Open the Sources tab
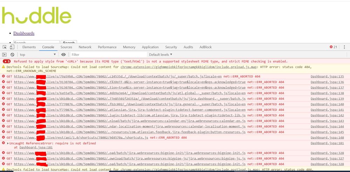The image size is (350, 172). pyautogui.click(x=66, y=47)
